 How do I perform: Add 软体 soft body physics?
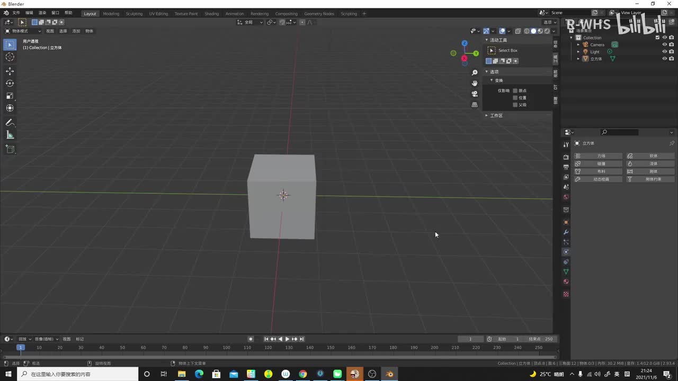click(x=651, y=156)
